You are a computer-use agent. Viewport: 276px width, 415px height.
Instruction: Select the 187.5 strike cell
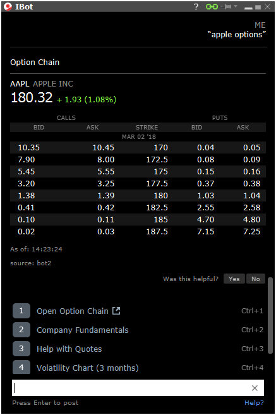coord(157,232)
